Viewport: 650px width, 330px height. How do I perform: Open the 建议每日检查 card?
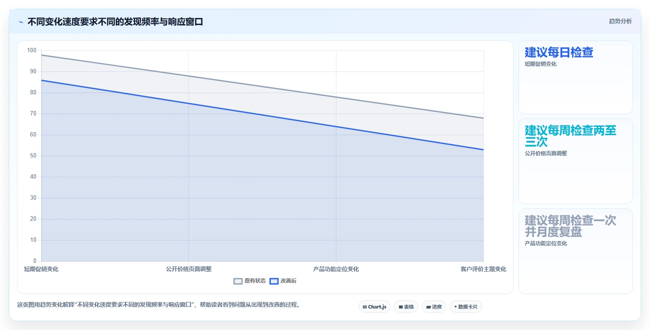pos(575,77)
